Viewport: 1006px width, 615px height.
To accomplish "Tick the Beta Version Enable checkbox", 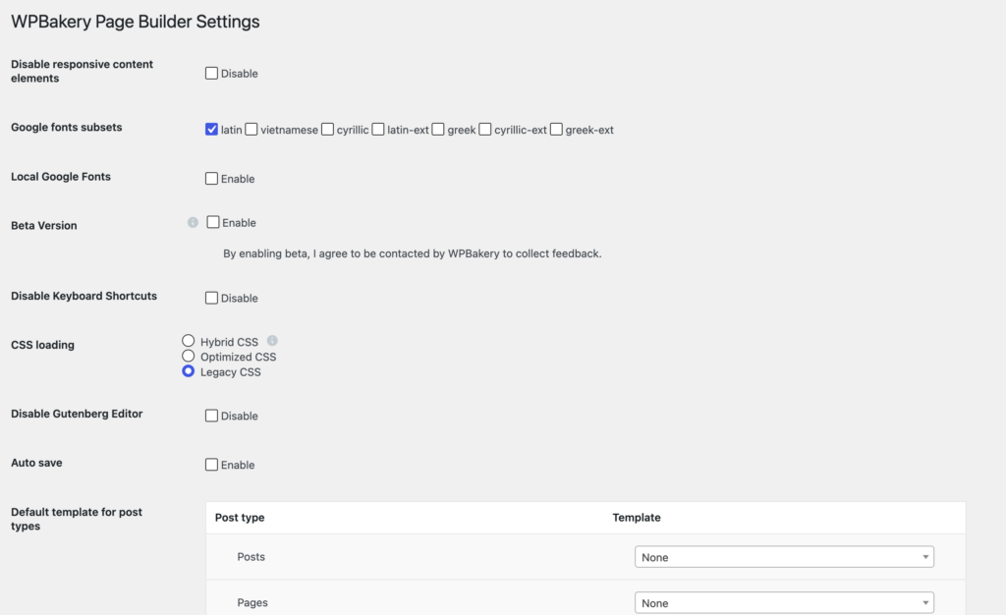I will tap(213, 222).
